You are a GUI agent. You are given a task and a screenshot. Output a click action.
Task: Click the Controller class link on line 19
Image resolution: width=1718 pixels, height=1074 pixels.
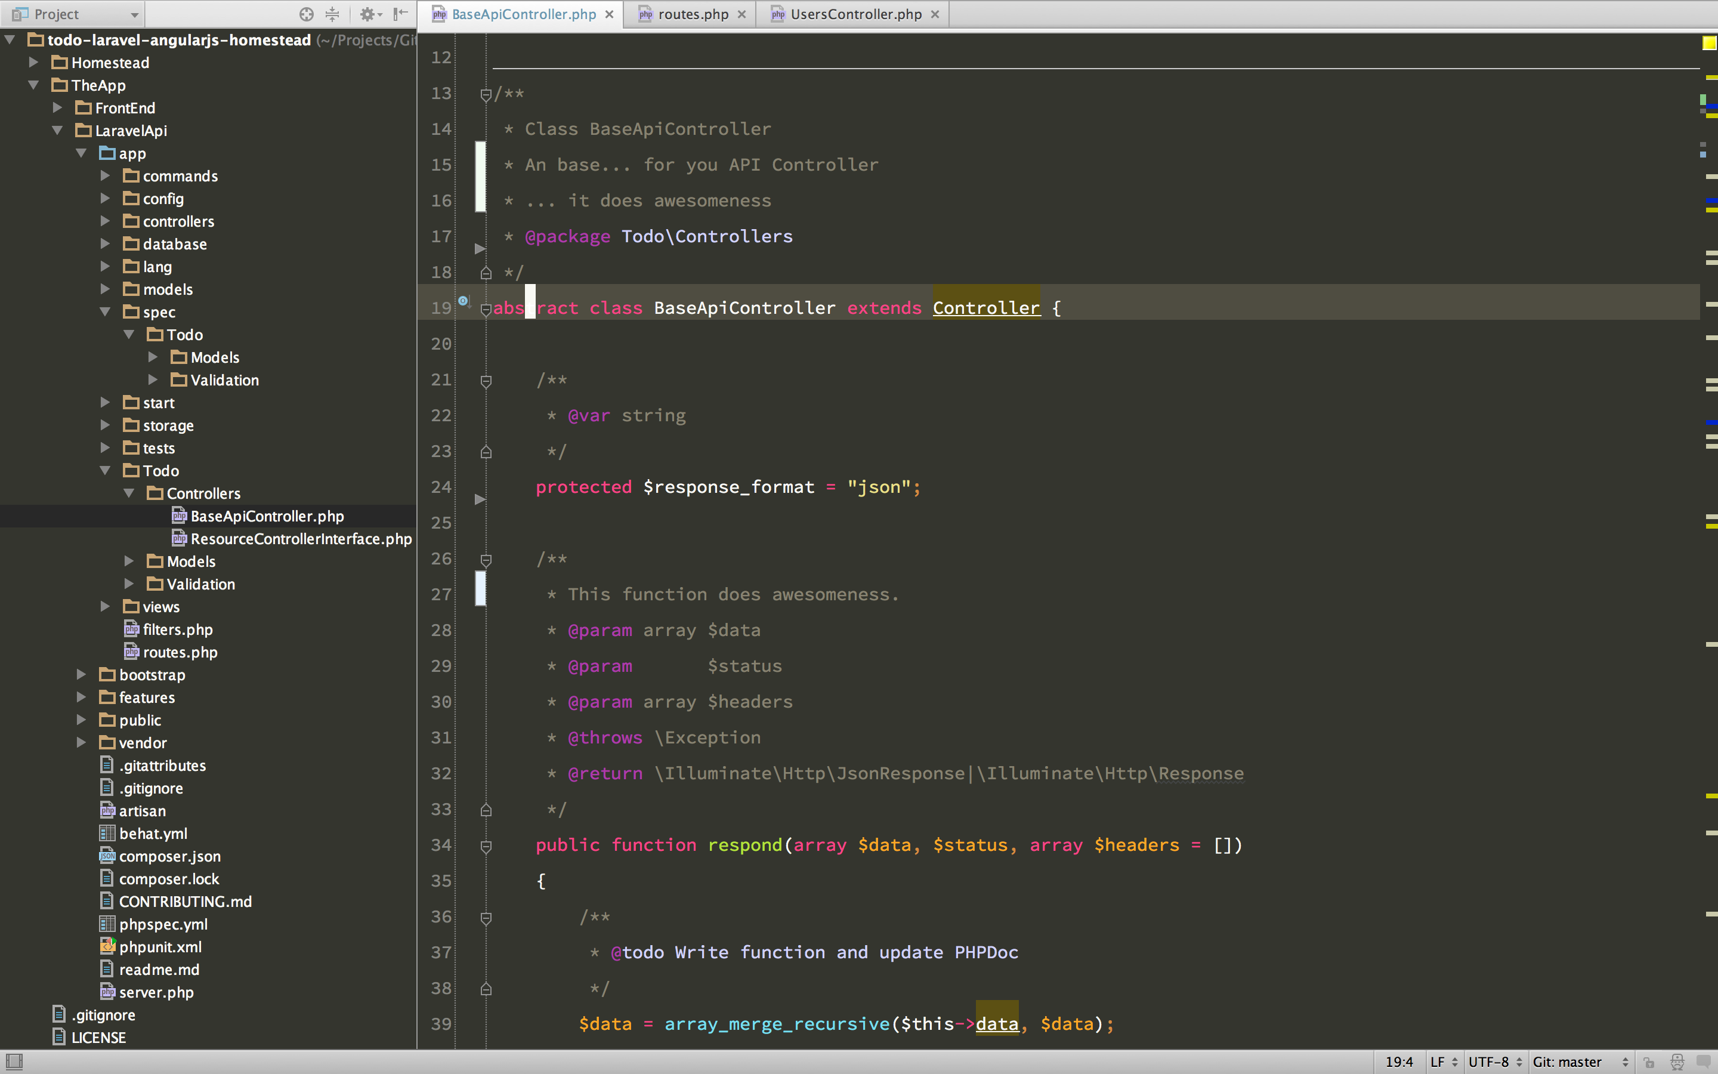(x=985, y=307)
